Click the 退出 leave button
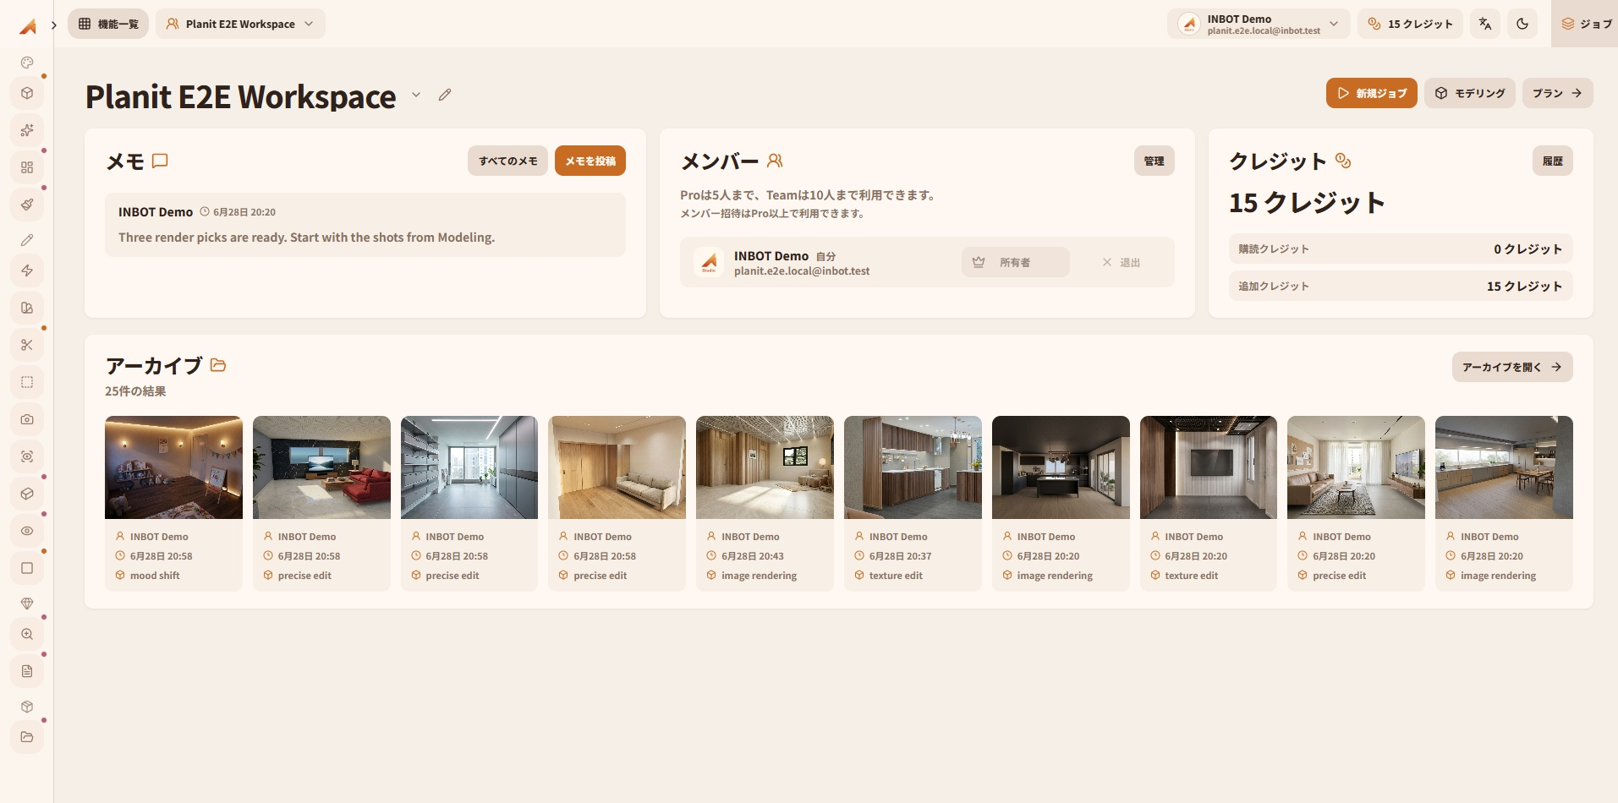This screenshot has height=803, width=1618. [x=1122, y=262]
